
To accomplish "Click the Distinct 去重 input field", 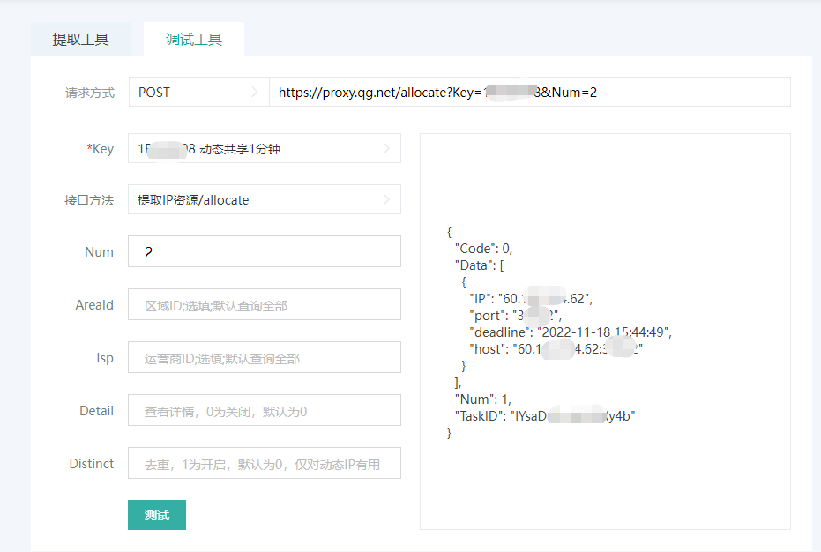I will (x=265, y=464).
